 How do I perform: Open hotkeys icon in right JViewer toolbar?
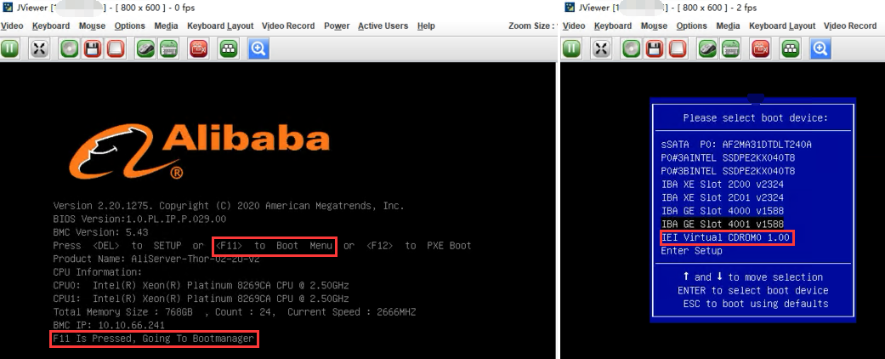click(x=790, y=49)
